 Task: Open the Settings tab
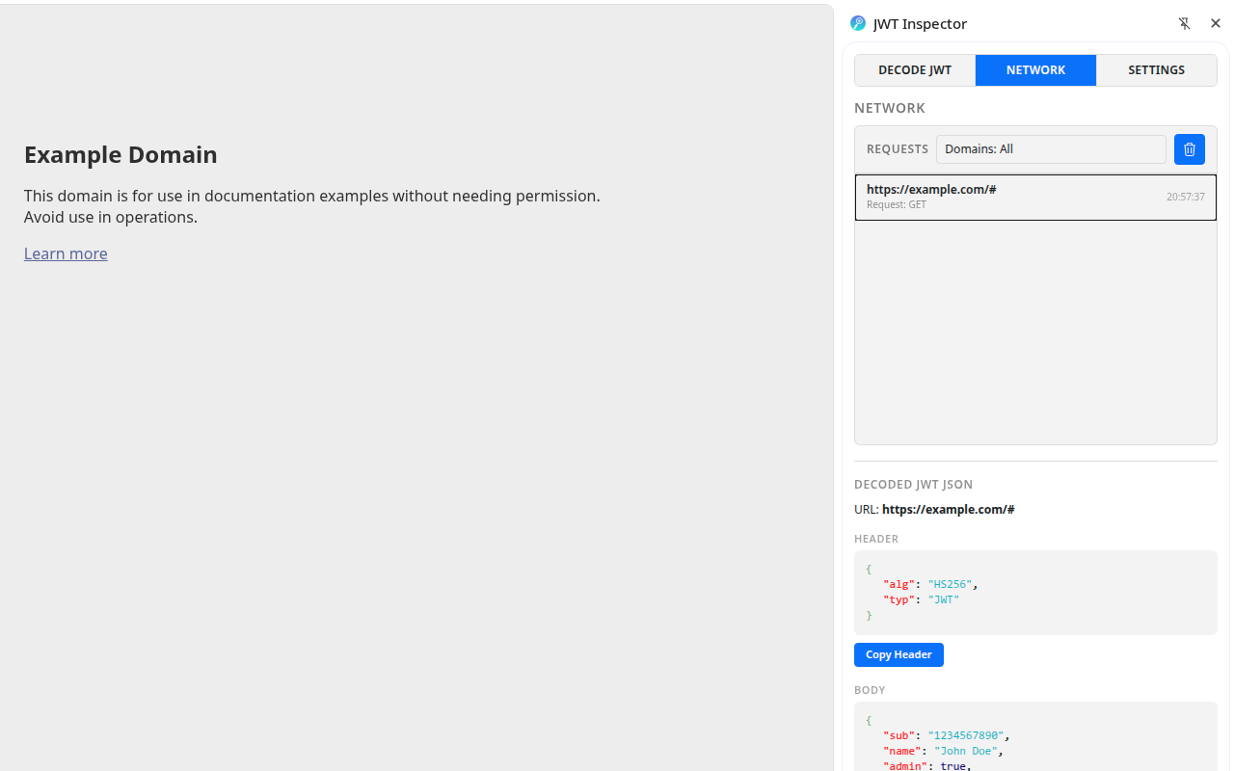(1156, 70)
